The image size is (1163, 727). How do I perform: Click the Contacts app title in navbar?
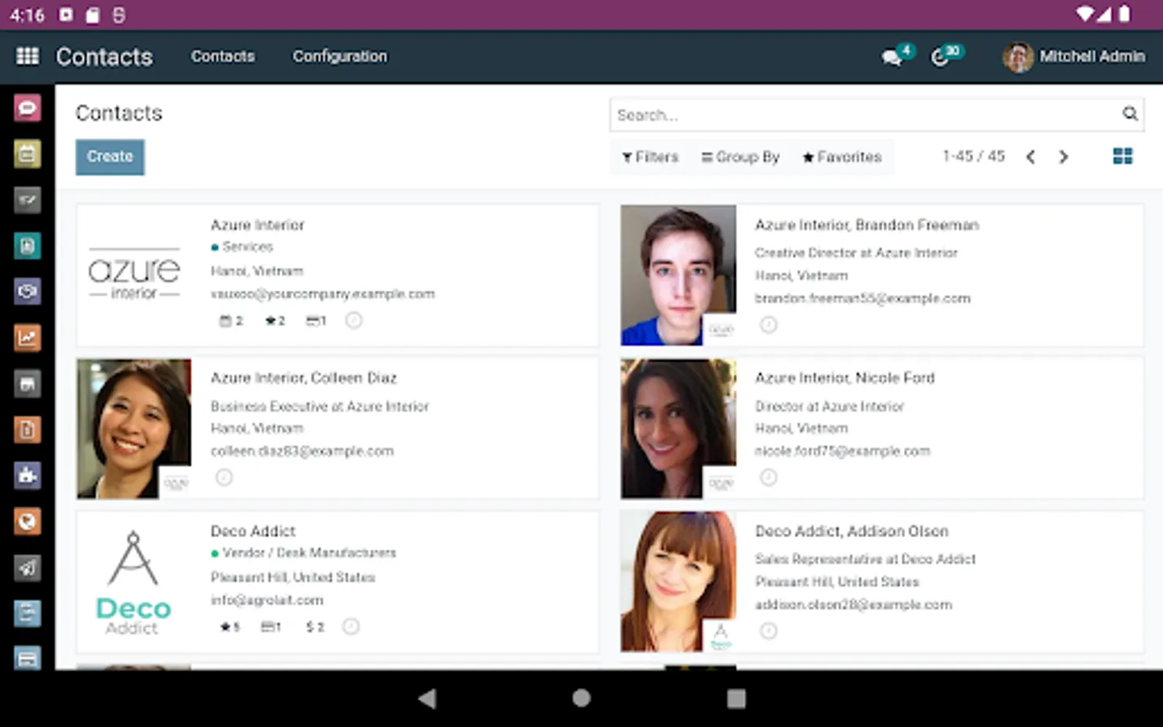coord(104,57)
